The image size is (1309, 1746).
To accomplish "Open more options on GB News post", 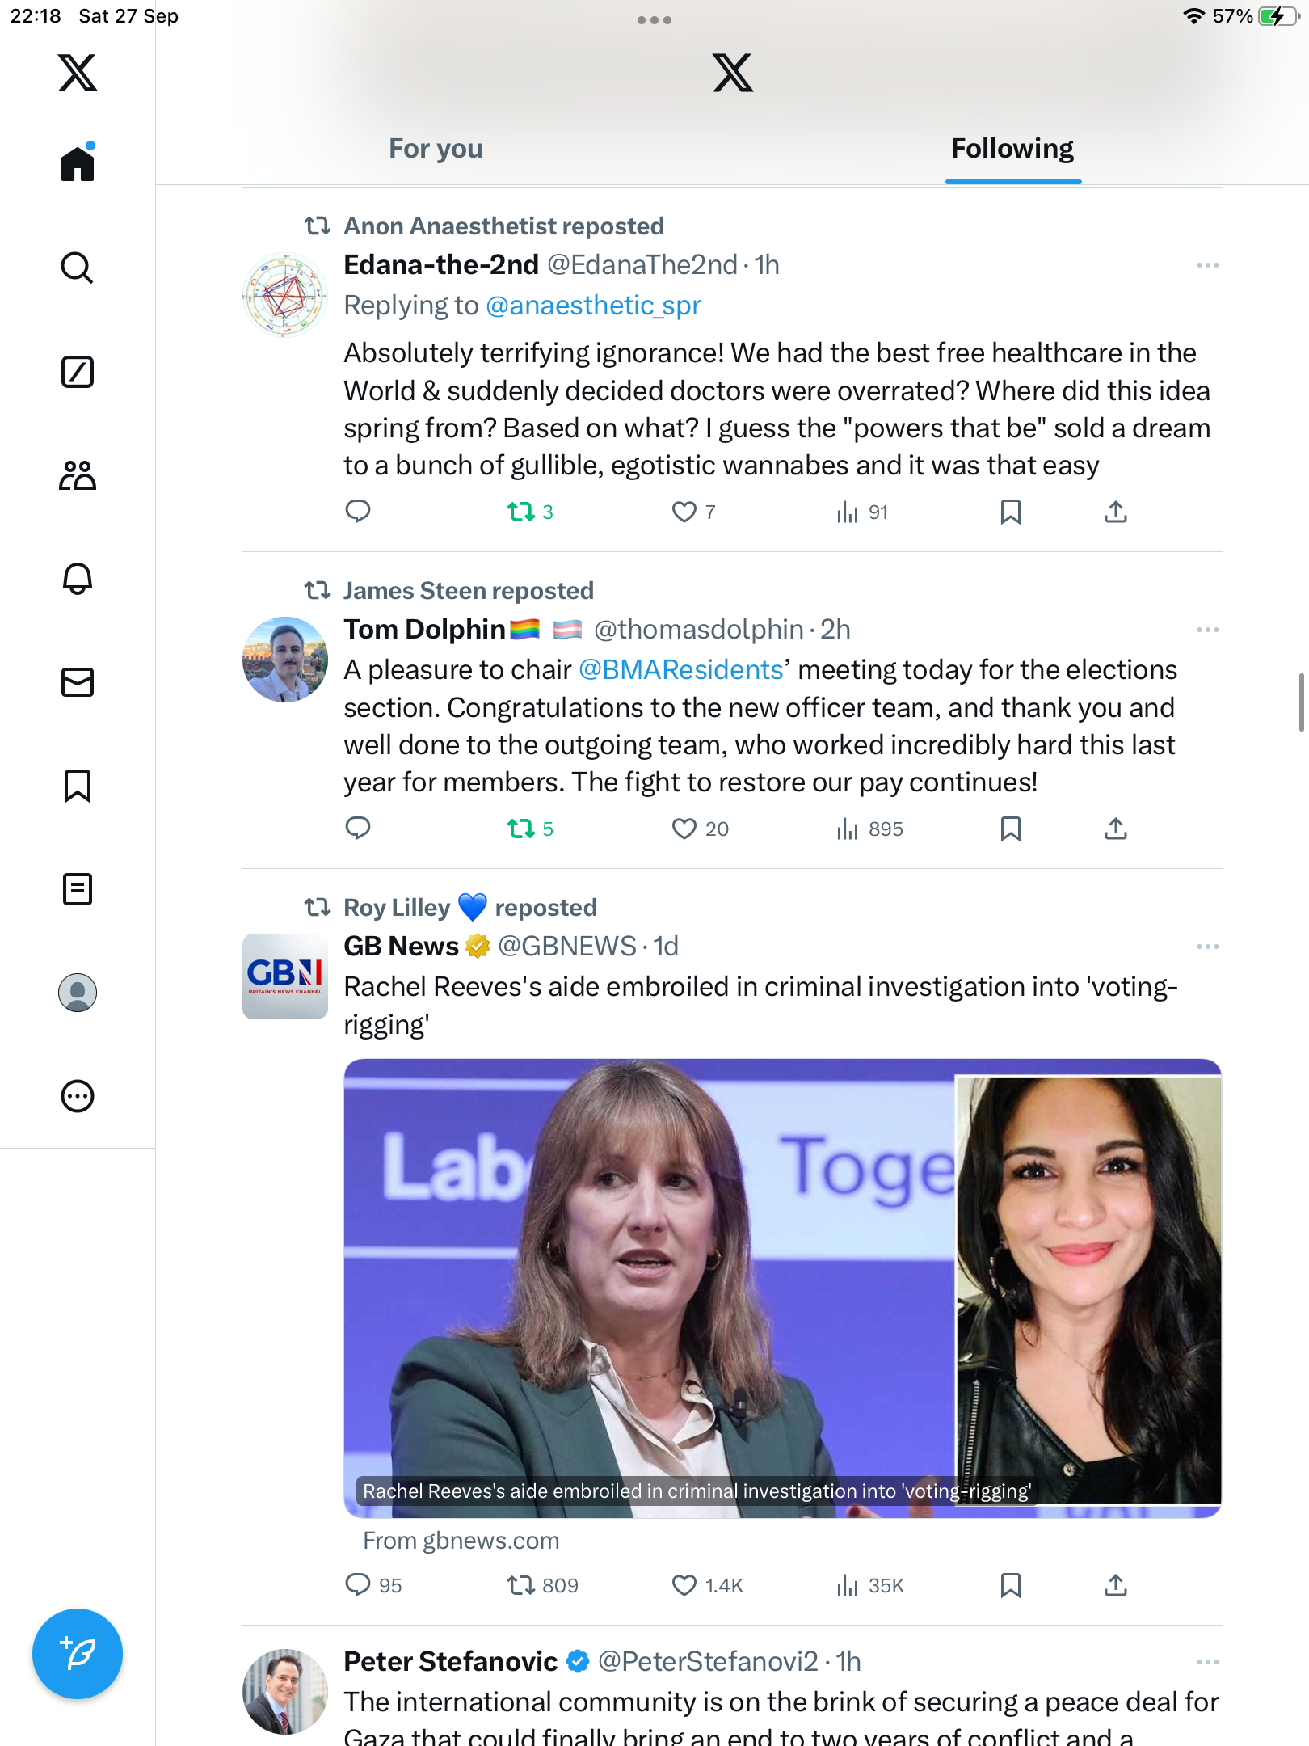I will pyautogui.click(x=1207, y=947).
